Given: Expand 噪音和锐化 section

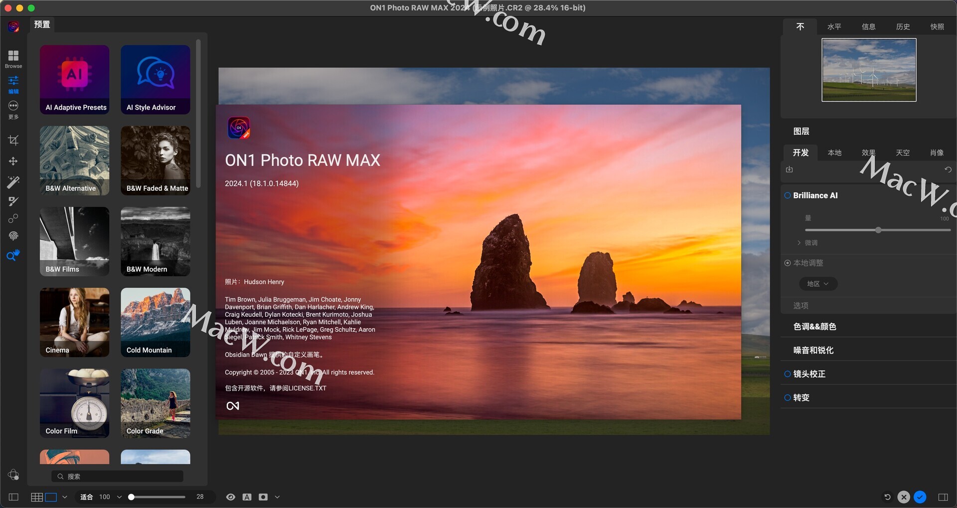Looking at the screenshot, I should pyautogui.click(x=813, y=350).
